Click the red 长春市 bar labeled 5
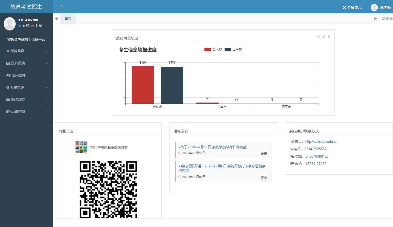 207,103
